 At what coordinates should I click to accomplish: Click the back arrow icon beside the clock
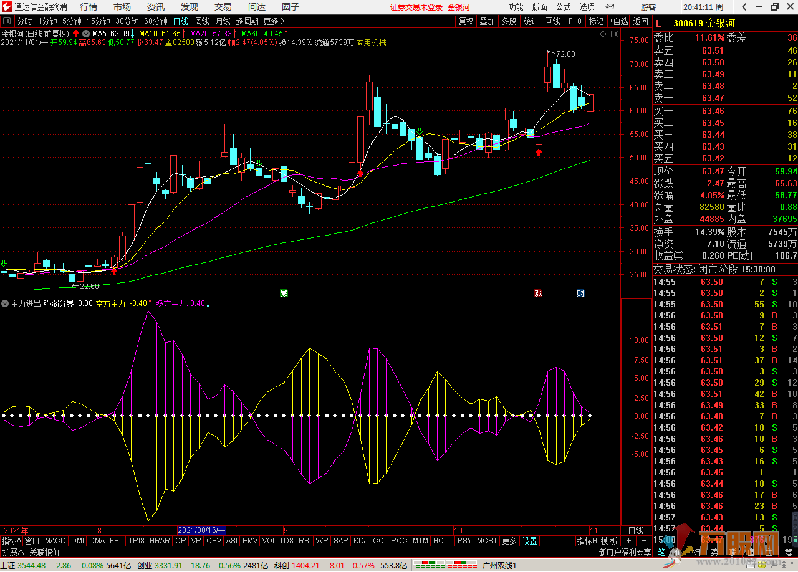744,7
